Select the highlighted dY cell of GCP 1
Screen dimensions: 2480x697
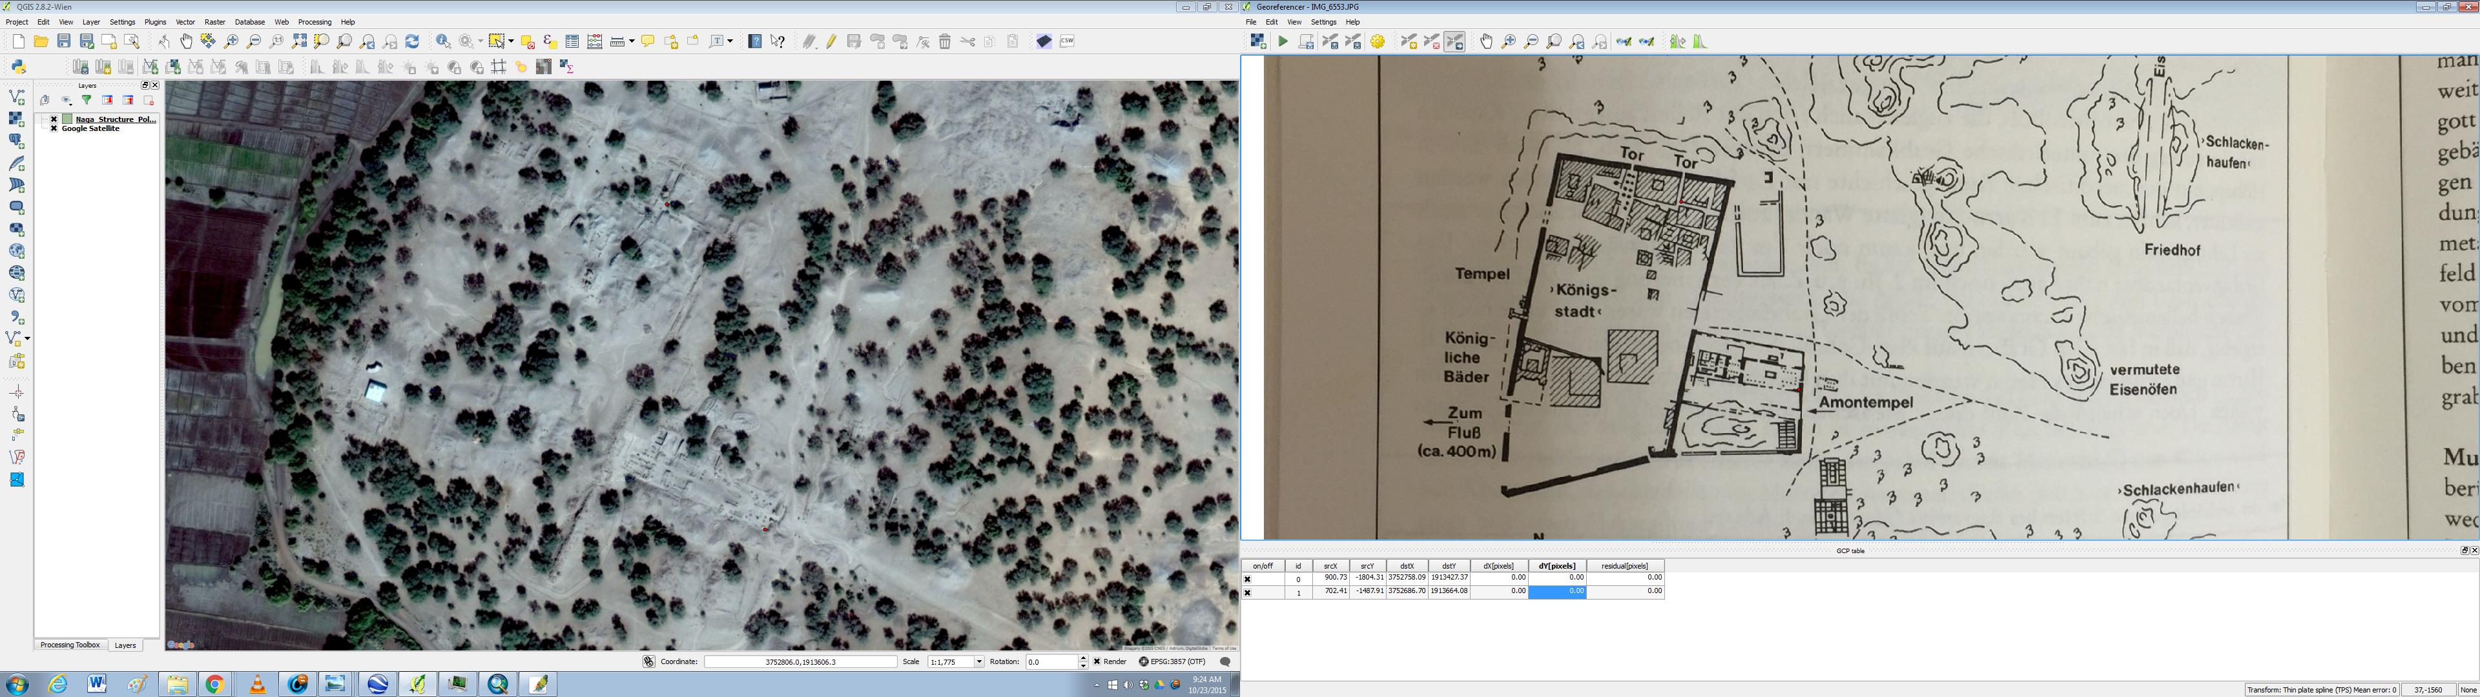[x=1556, y=592]
